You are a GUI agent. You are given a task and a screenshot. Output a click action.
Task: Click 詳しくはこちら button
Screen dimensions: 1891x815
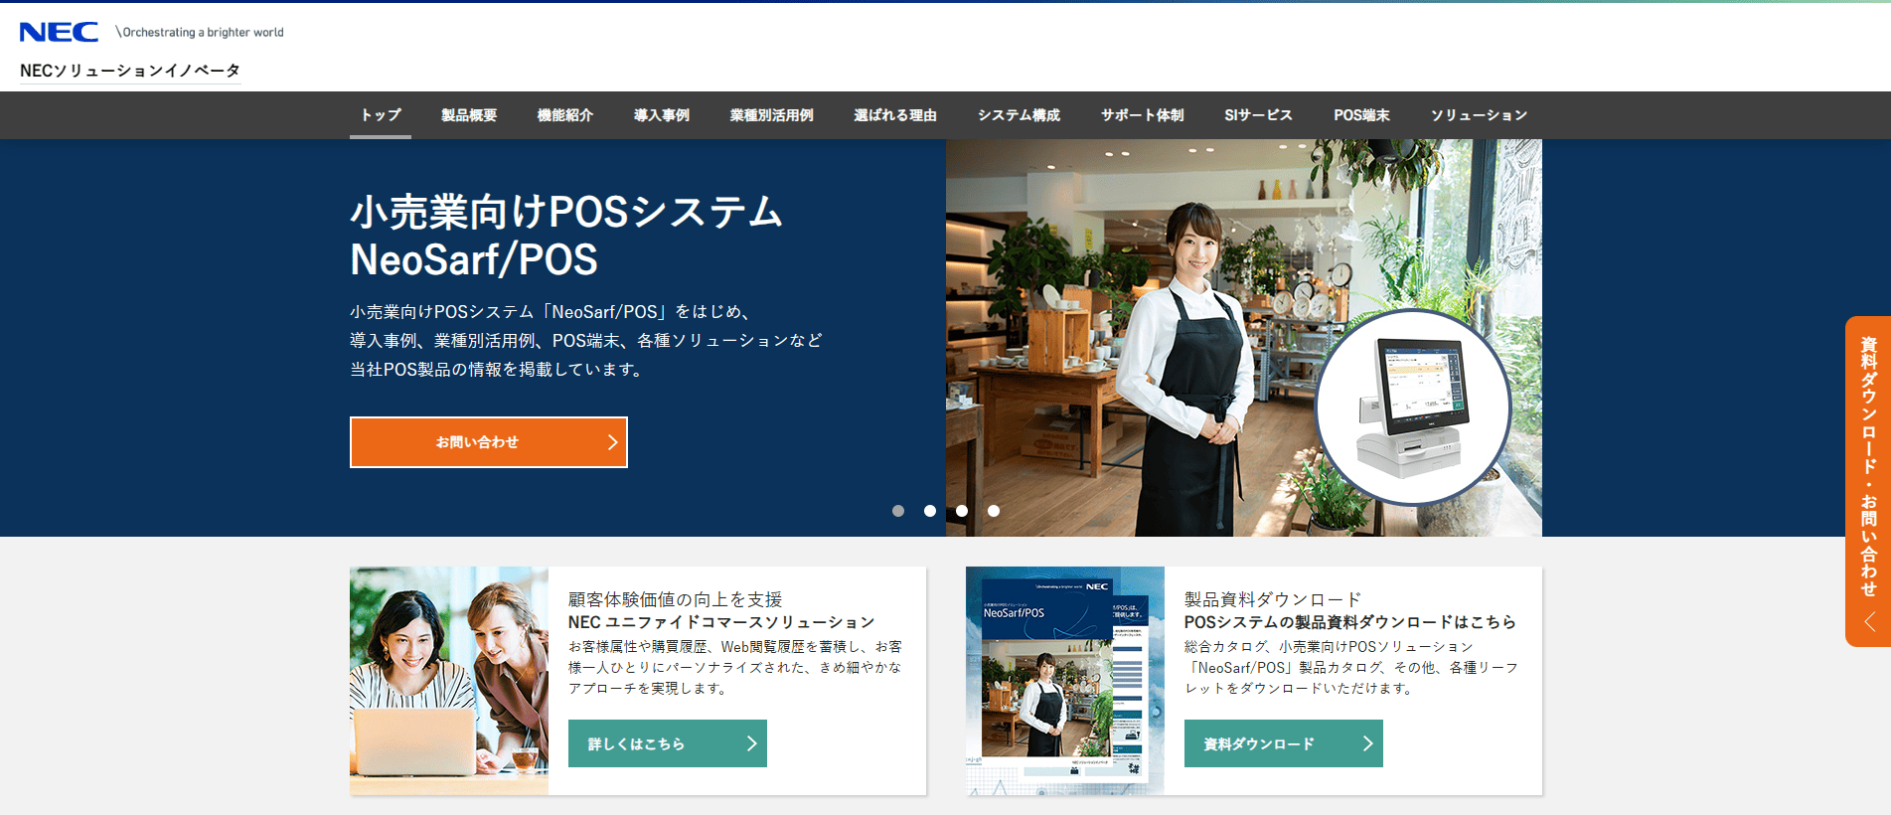pyautogui.click(x=668, y=743)
